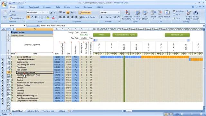206x116 pixels.
Task: Open Find & Select menu
Action: click(196, 15)
